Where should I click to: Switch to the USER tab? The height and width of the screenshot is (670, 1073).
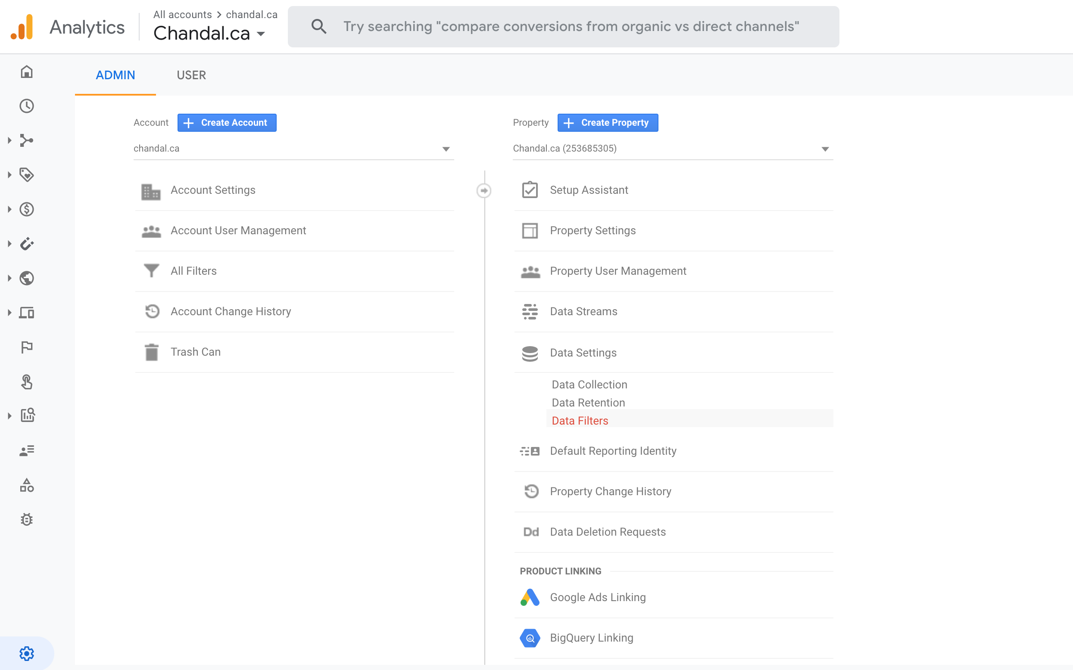(191, 75)
